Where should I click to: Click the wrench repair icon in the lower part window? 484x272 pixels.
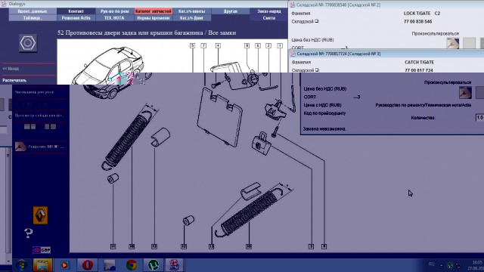(x=465, y=92)
